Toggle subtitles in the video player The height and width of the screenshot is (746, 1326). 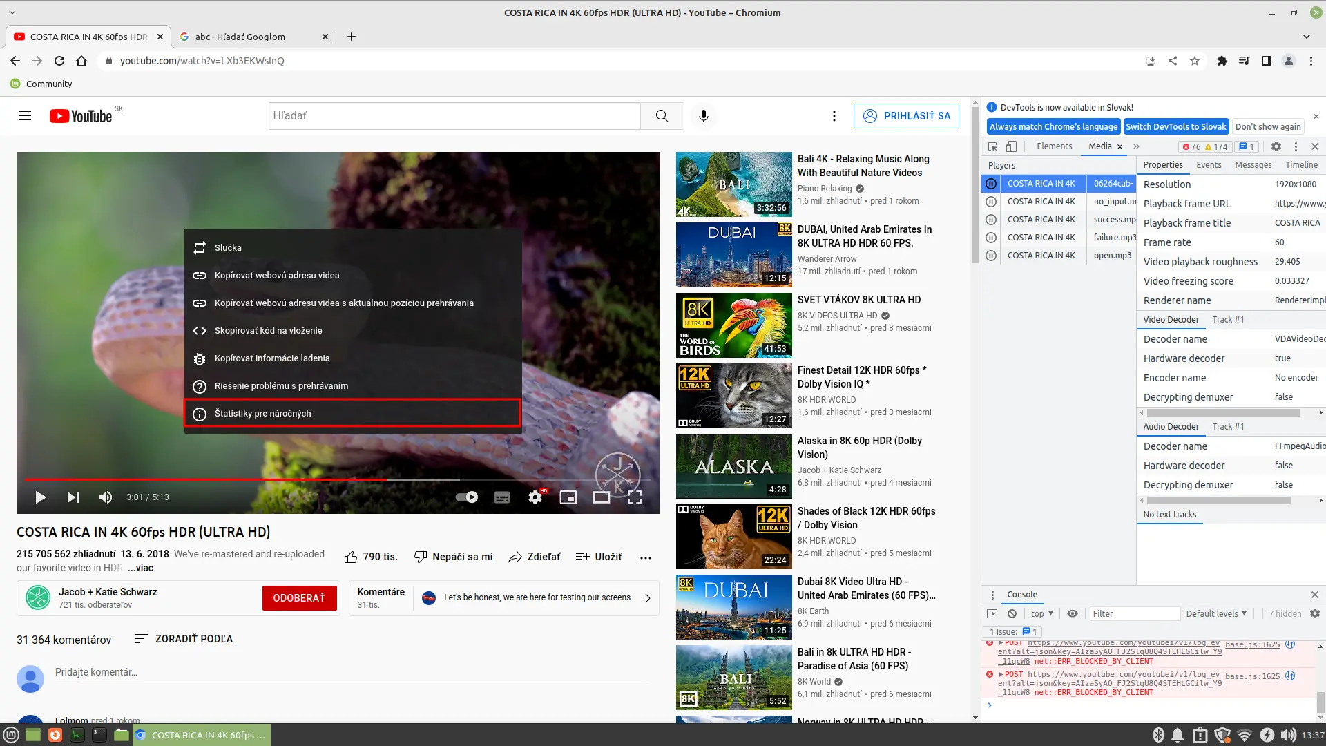tap(502, 497)
